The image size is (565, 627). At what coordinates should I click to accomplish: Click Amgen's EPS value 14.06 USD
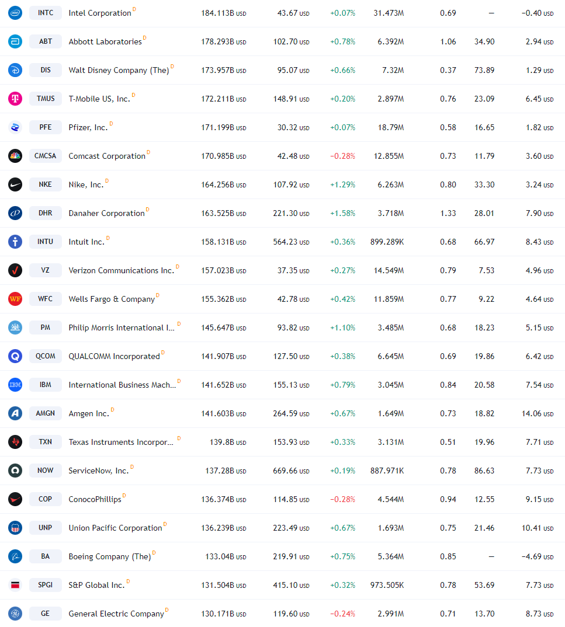[x=538, y=413]
